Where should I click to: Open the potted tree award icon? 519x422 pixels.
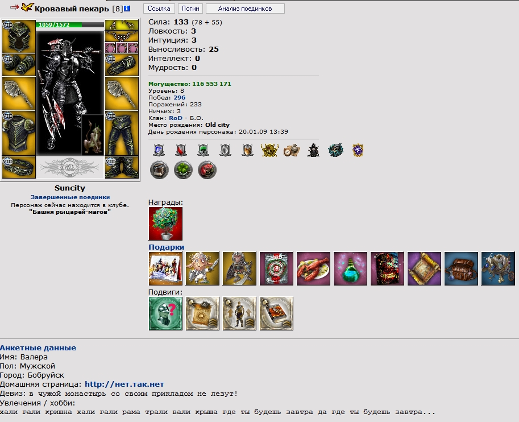pyautogui.click(x=165, y=224)
